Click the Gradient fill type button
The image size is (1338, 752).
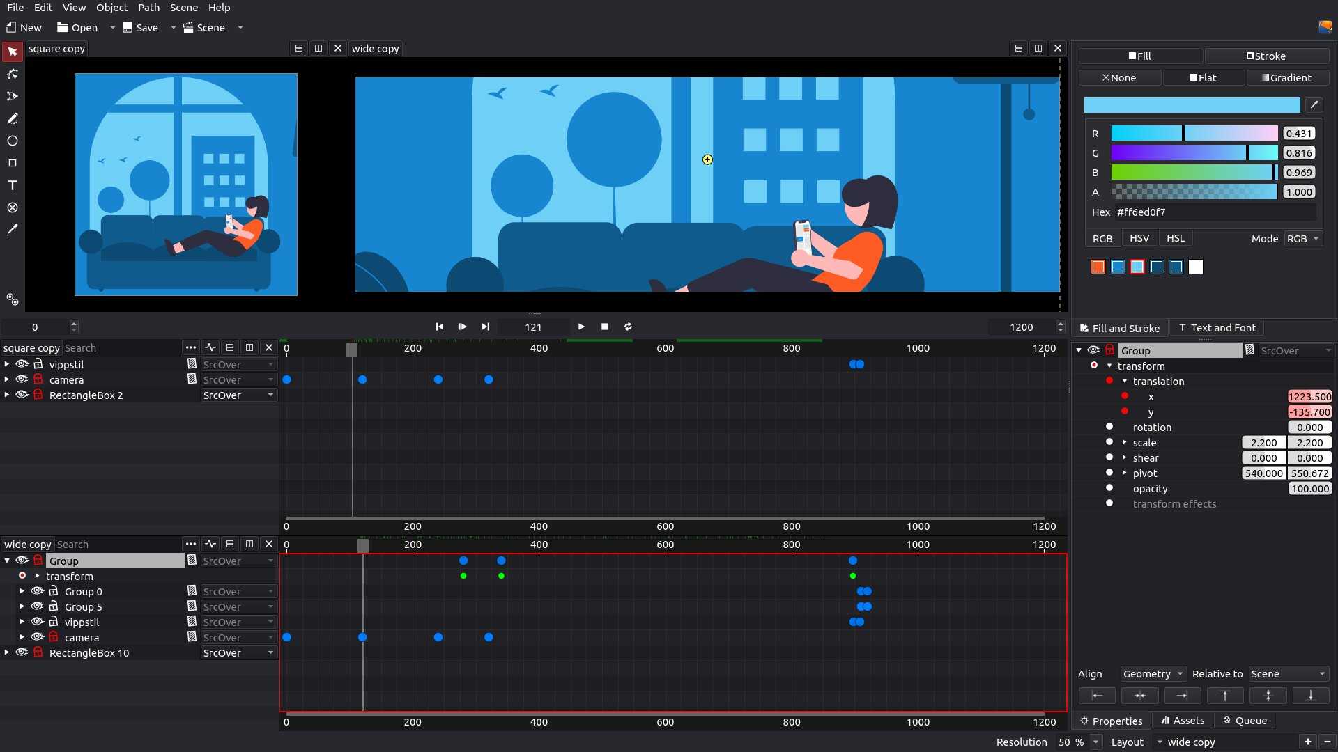pyautogui.click(x=1288, y=77)
